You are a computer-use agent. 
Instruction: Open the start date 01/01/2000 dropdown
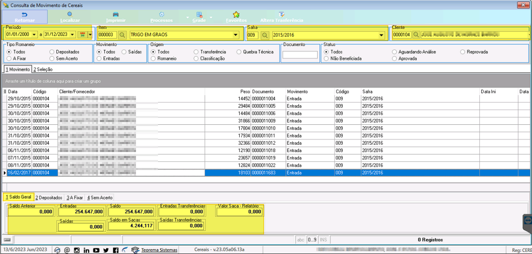click(x=34, y=35)
